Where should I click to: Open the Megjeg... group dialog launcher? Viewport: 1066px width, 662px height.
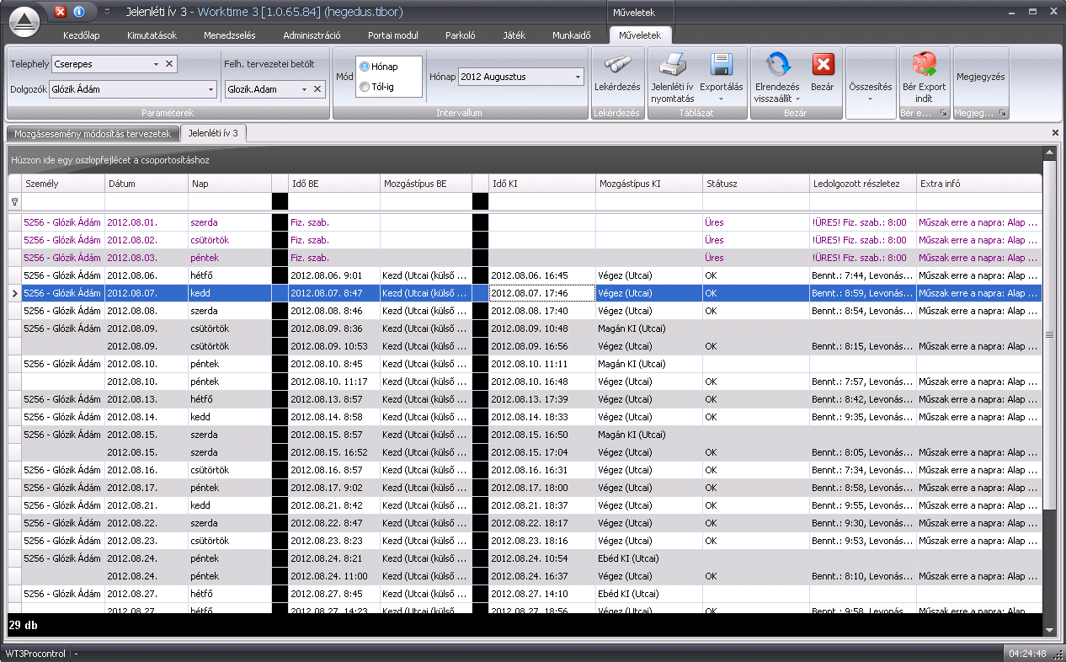[x=1003, y=112]
